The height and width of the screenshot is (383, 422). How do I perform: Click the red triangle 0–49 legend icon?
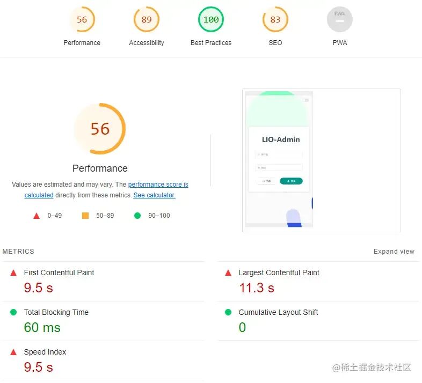[x=37, y=216]
